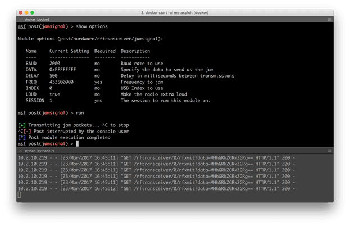
Task: Click "Post module execution completed" line
Action: pyautogui.click(x=70, y=138)
